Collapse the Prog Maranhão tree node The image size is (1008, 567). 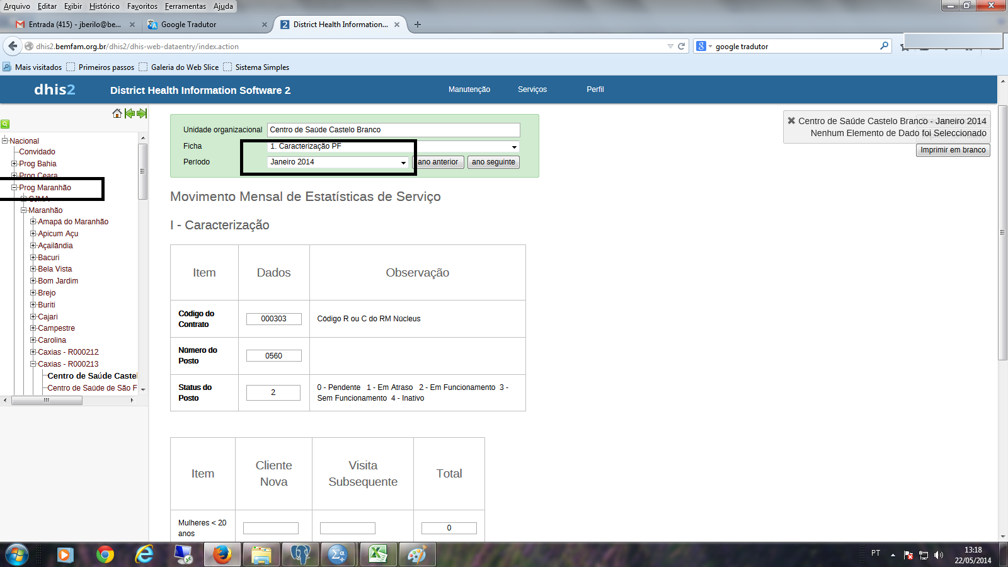(14, 187)
